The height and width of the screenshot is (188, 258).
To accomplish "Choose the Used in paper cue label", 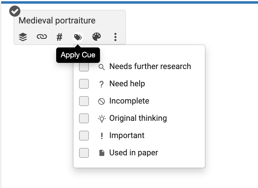I will (134, 153).
